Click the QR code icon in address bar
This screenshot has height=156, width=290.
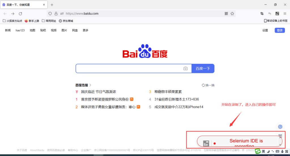pyautogui.click(x=226, y=14)
